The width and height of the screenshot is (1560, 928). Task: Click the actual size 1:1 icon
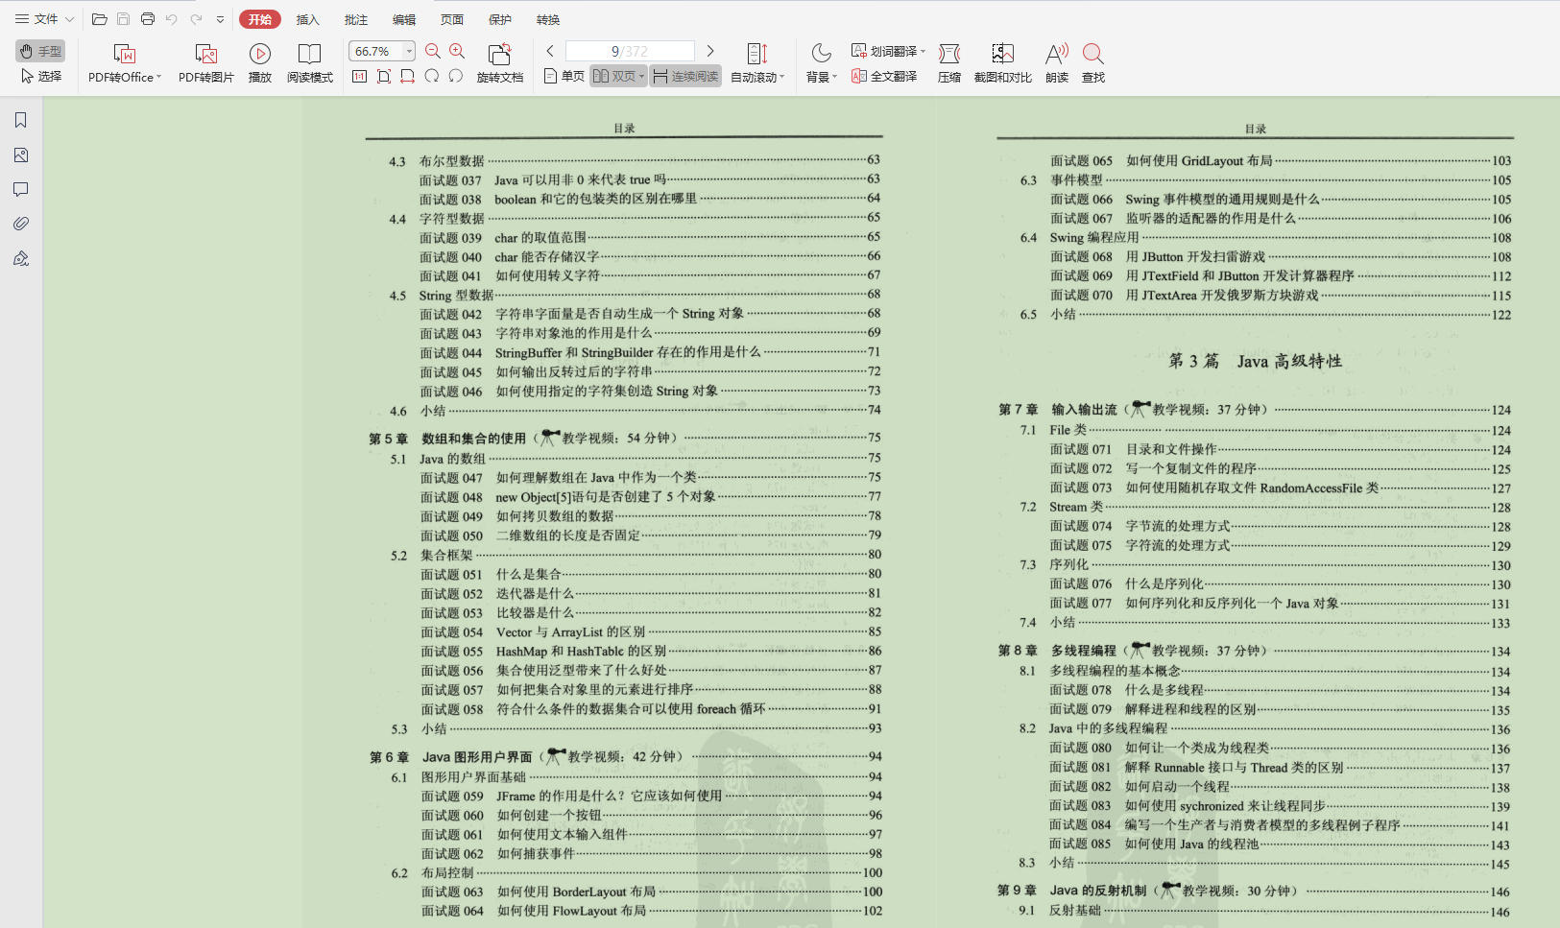pyautogui.click(x=359, y=76)
